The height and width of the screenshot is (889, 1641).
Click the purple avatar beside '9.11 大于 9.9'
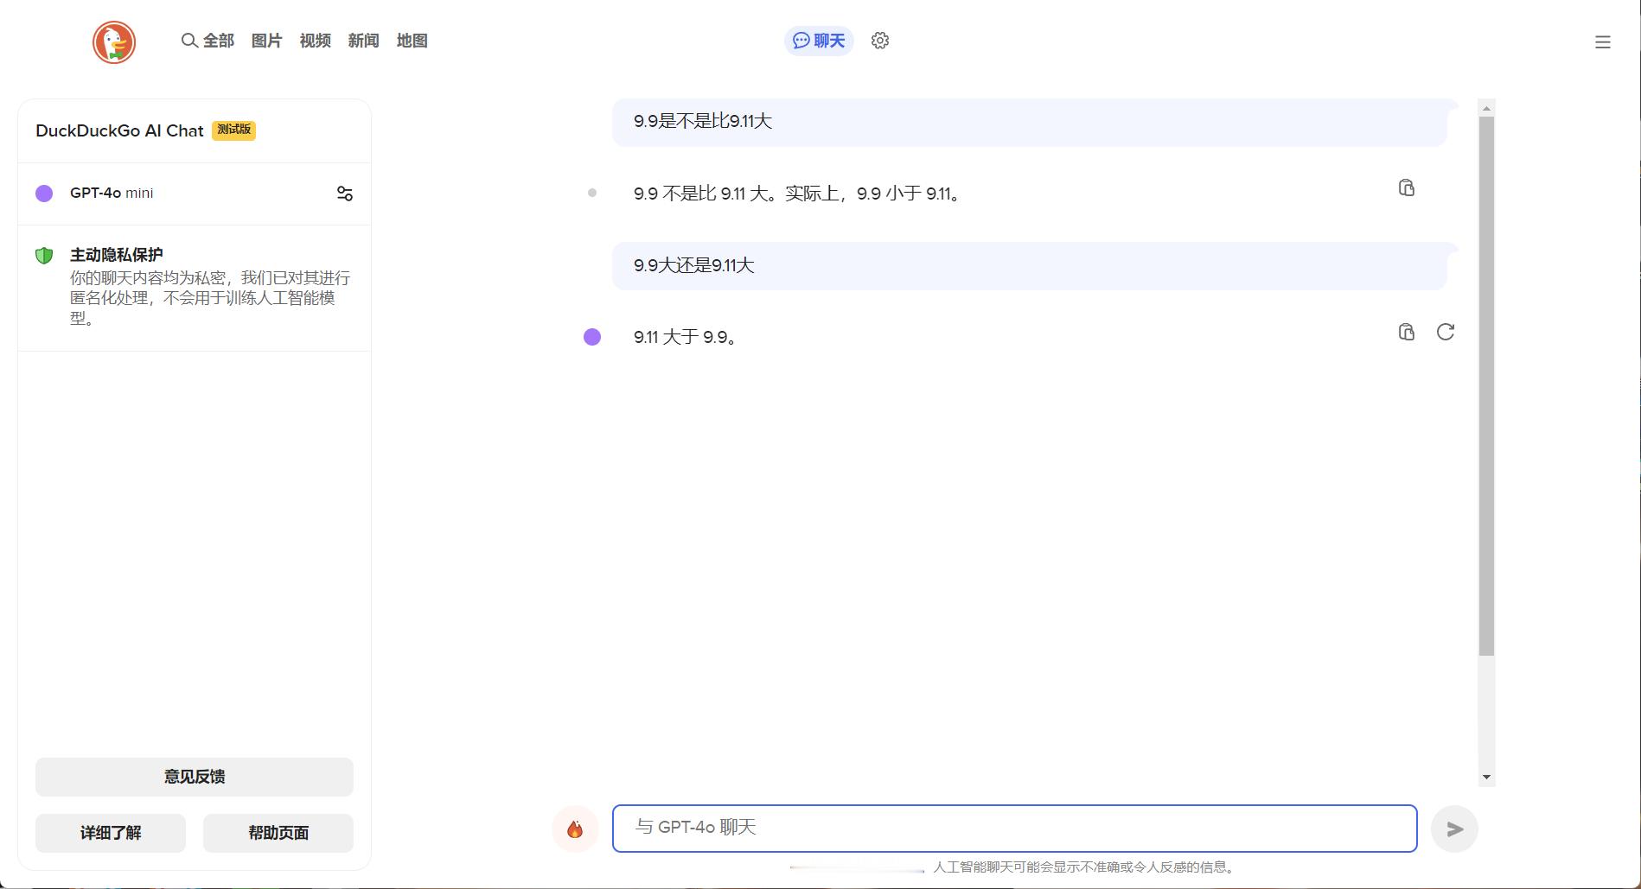(592, 337)
